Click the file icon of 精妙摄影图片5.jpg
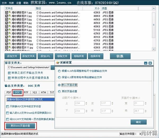This screenshot has height=138, width=159. coord(10,26)
